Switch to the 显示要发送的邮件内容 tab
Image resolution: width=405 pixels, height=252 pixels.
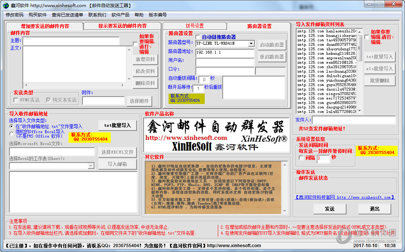(122, 26)
